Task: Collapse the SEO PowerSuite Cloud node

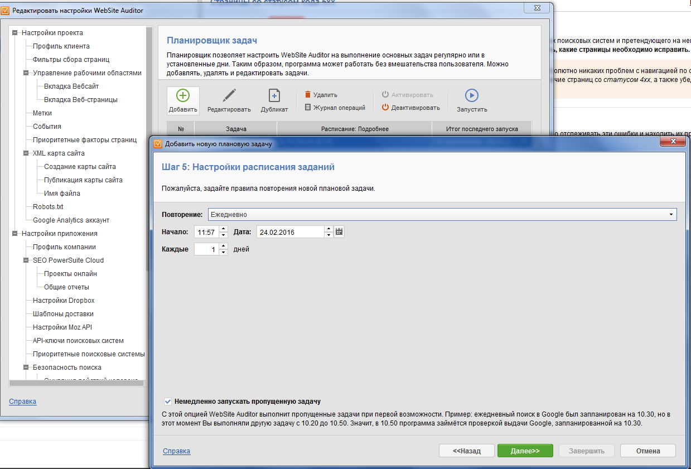Action: coord(26,260)
